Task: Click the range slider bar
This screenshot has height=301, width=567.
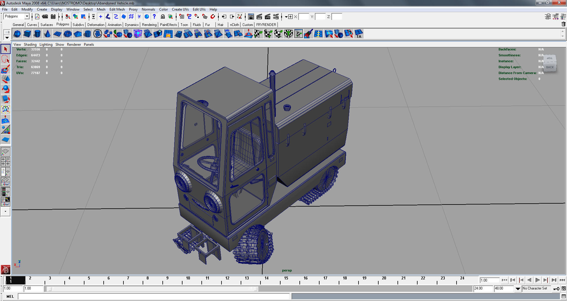Action: [153, 289]
